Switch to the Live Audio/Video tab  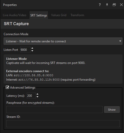14,15
